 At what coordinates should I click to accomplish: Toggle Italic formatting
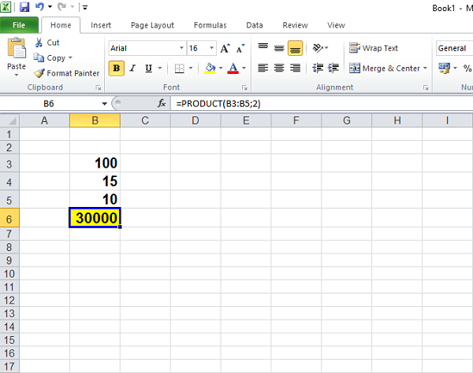tap(134, 68)
